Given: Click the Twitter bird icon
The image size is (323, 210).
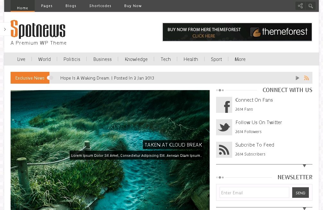Looking at the screenshot, I should click(x=224, y=127).
